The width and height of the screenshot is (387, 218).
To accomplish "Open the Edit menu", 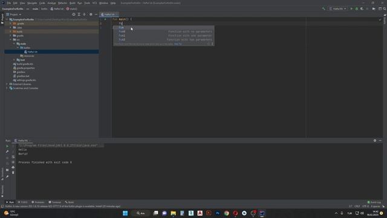I will pyautogui.click(x=15, y=3).
